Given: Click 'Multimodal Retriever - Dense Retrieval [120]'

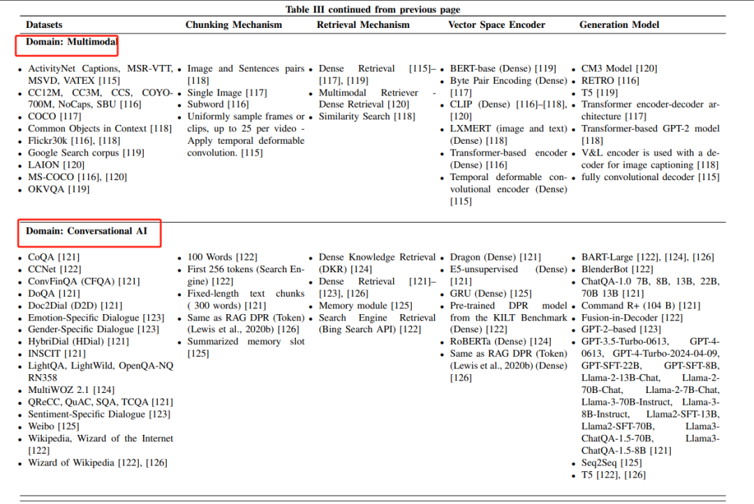Looking at the screenshot, I should coord(378,98).
